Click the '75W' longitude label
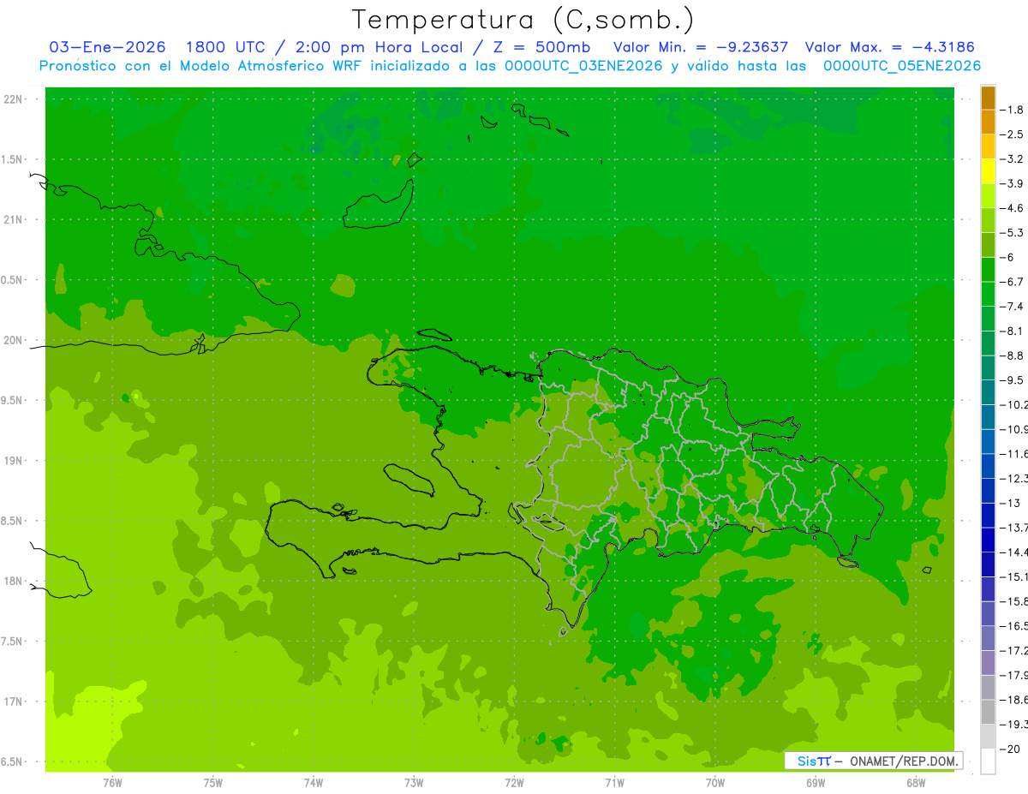1028x794 pixels. point(212,783)
